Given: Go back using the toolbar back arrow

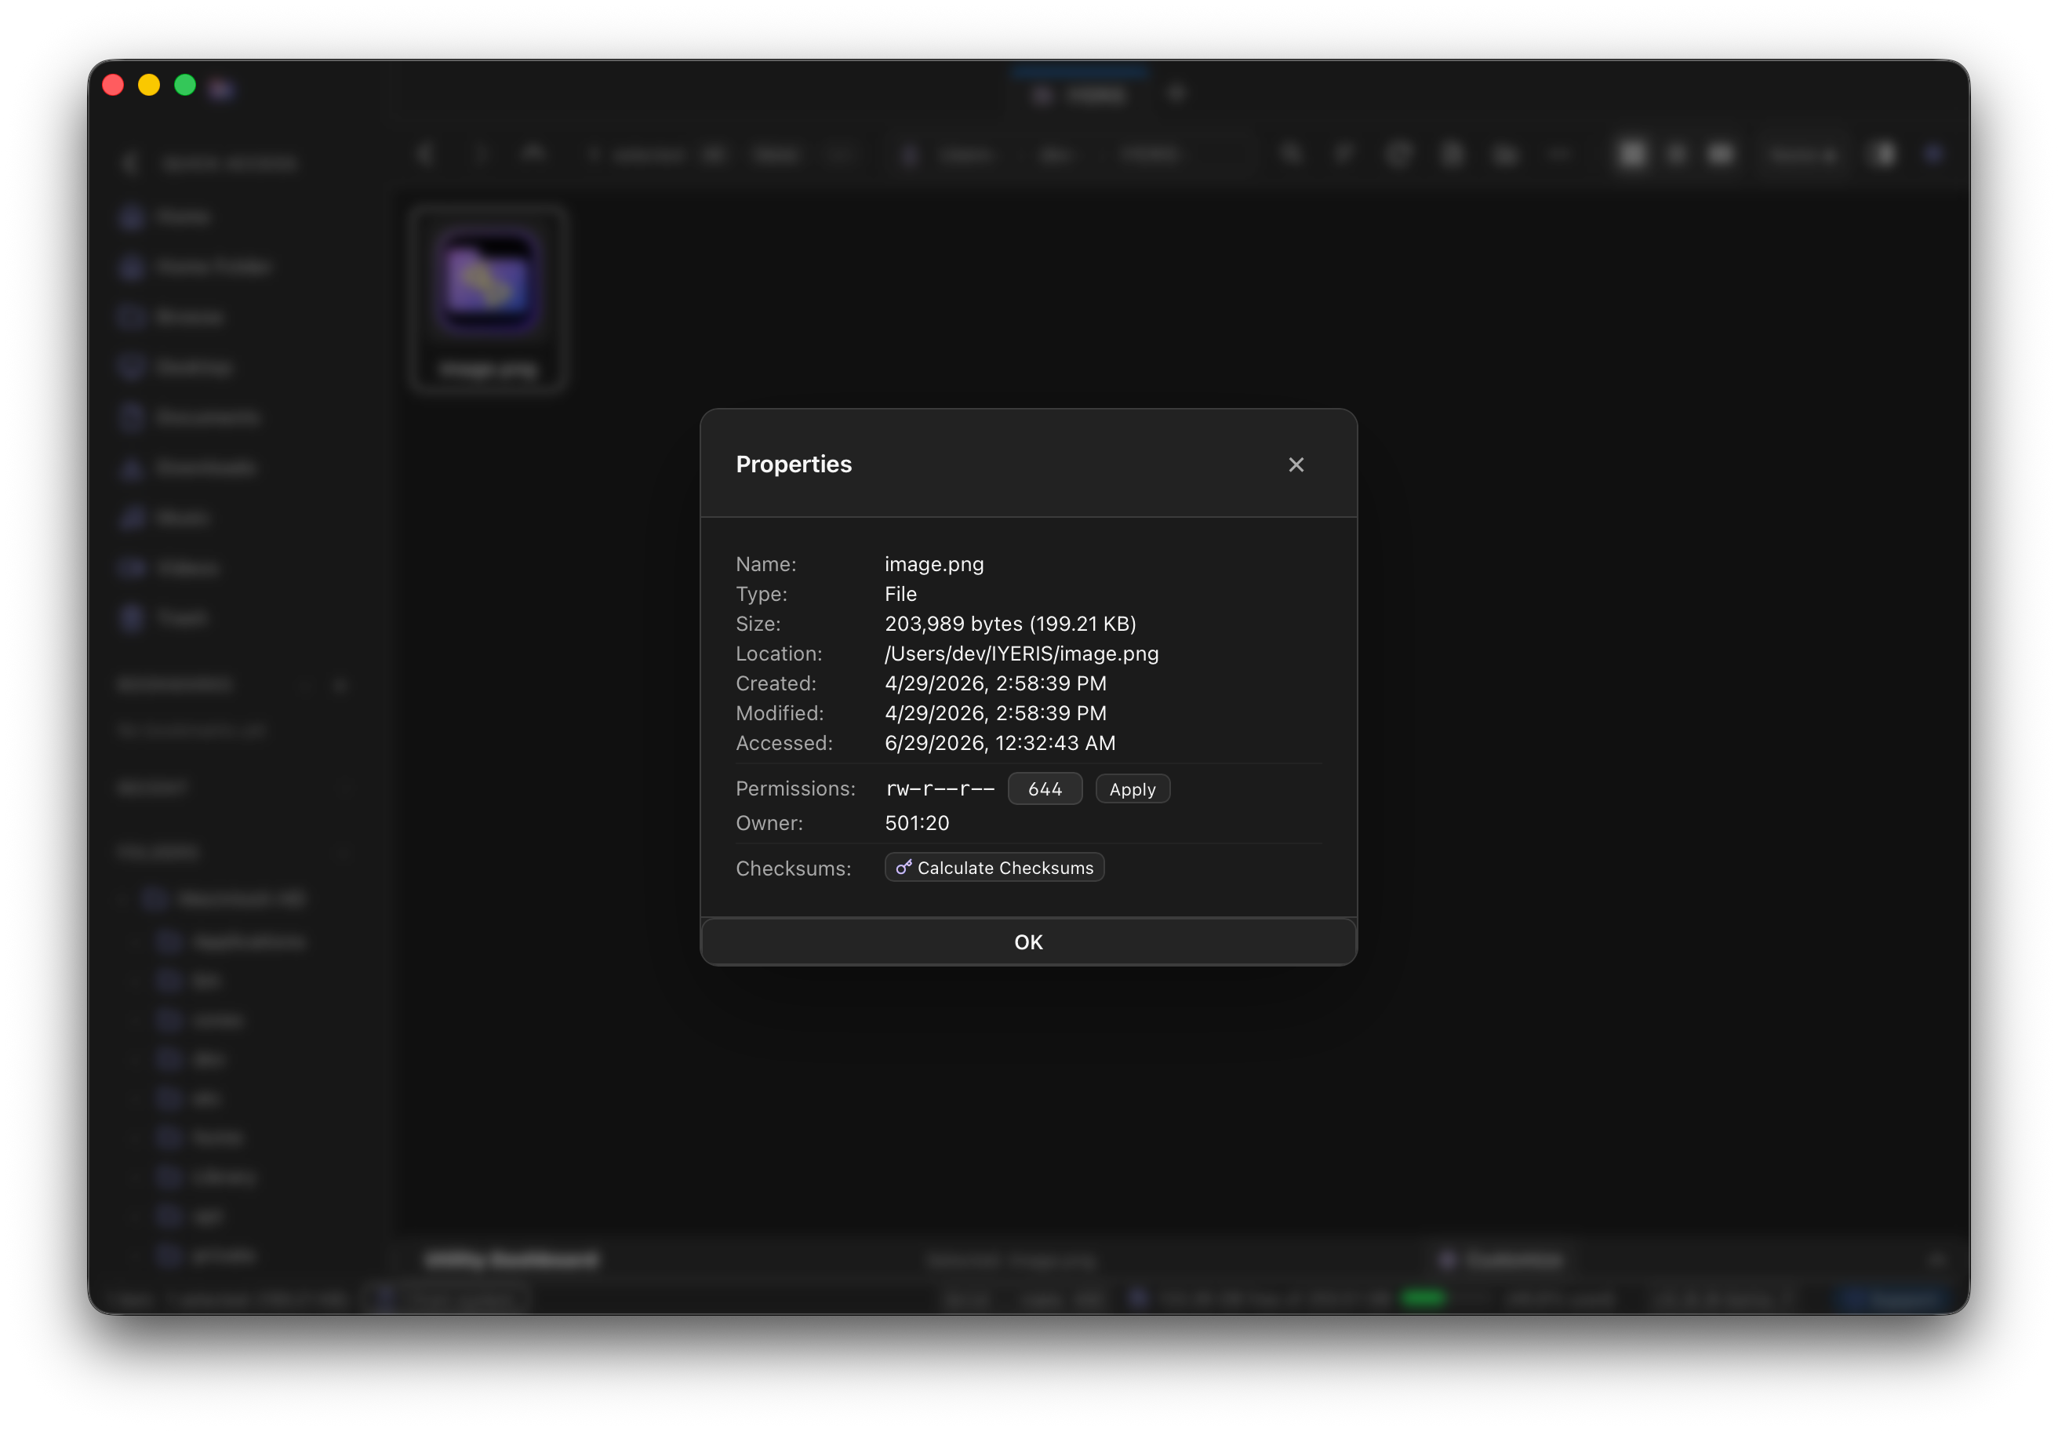Looking at the screenshot, I should (426, 155).
